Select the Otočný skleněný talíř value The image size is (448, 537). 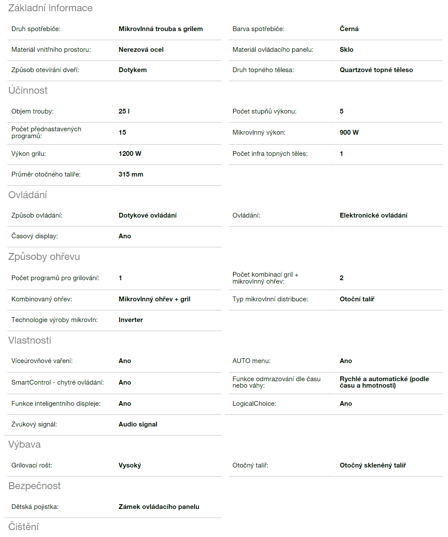372,465
